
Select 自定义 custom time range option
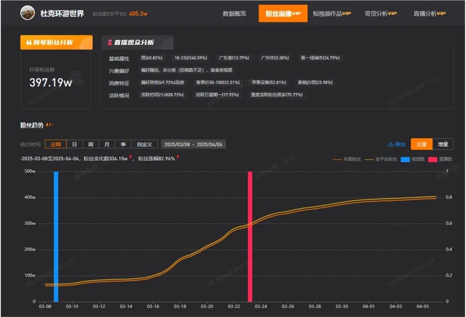(144, 144)
